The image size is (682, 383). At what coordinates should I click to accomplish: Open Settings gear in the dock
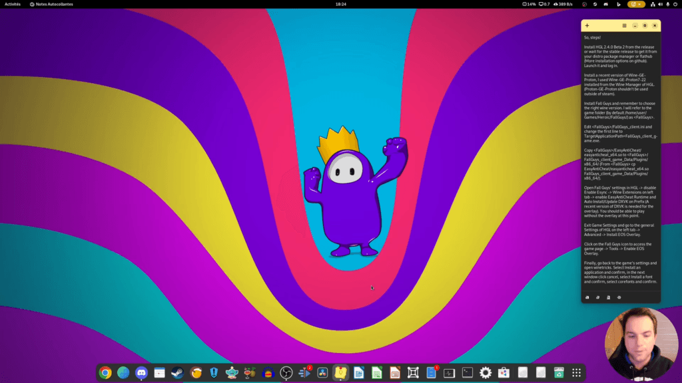pyautogui.click(x=486, y=372)
